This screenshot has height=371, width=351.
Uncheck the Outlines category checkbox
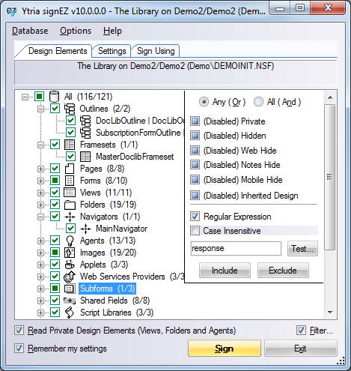point(55,109)
